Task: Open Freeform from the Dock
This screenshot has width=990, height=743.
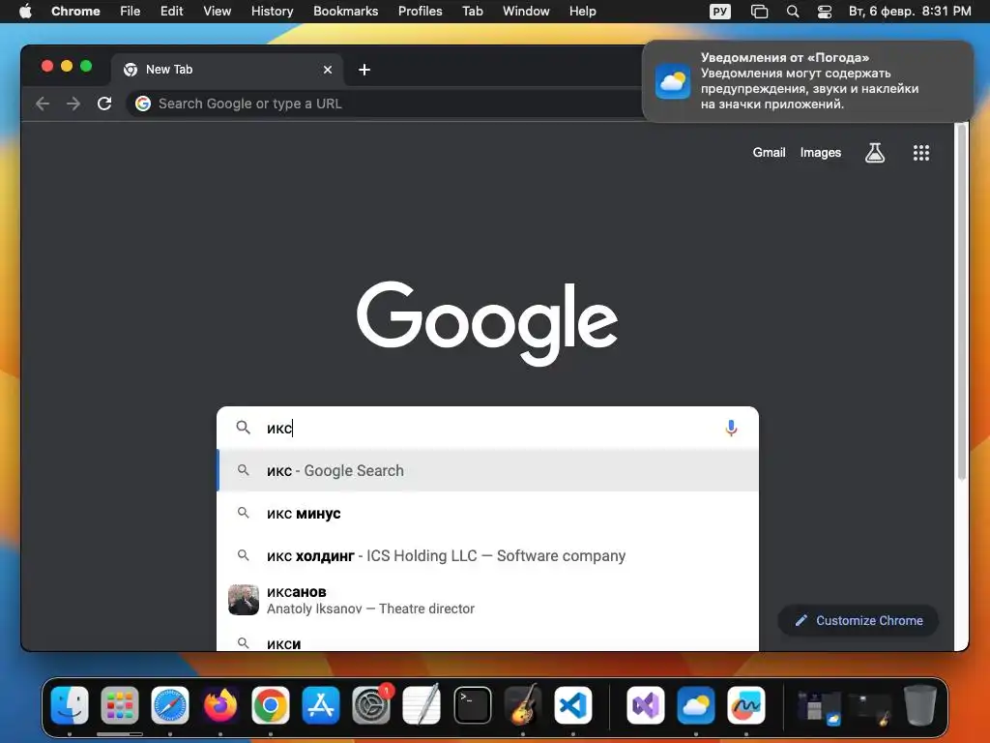Action: 746,705
